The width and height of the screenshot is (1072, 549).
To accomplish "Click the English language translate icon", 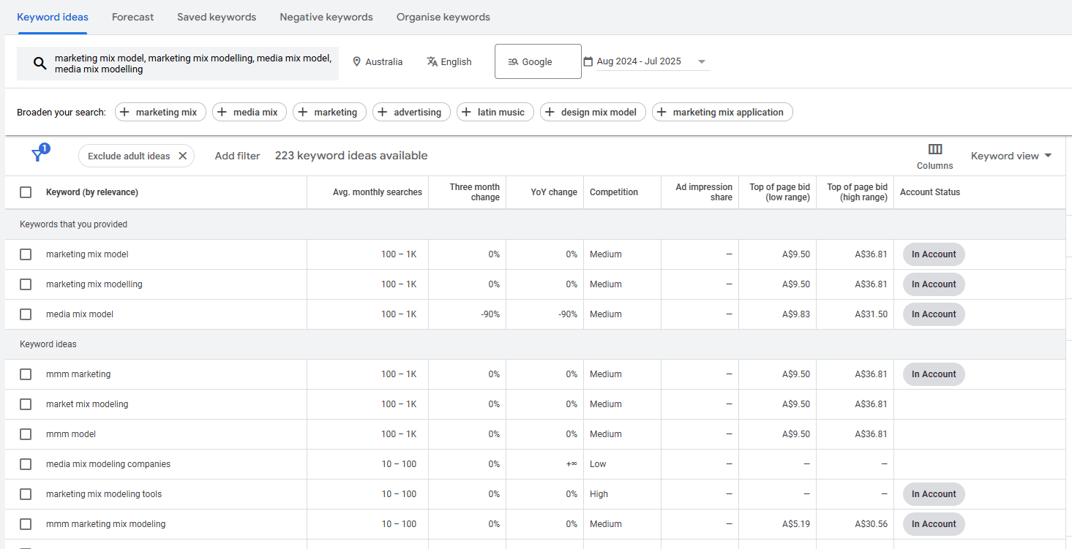I will click(x=432, y=61).
